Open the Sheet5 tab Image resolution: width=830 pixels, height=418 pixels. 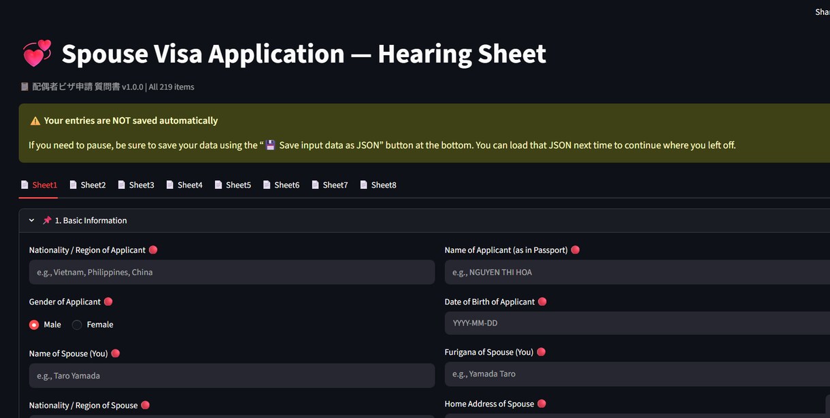pos(233,185)
